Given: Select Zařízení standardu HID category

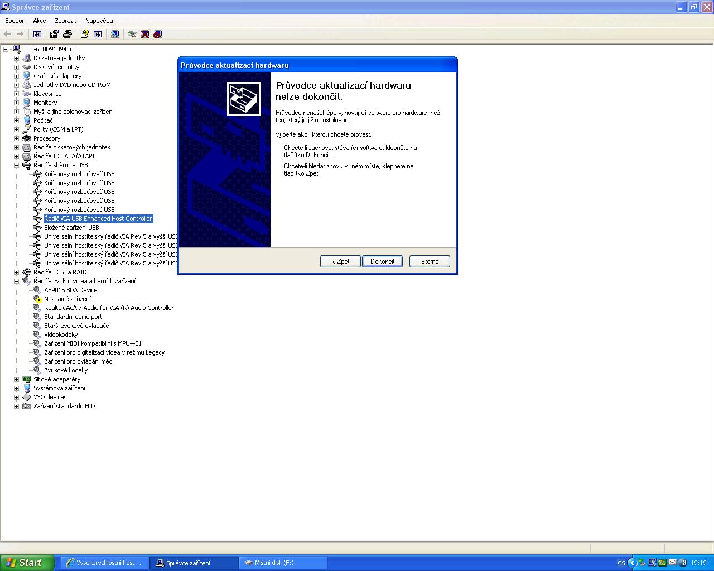Looking at the screenshot, I should coord(64,406).
